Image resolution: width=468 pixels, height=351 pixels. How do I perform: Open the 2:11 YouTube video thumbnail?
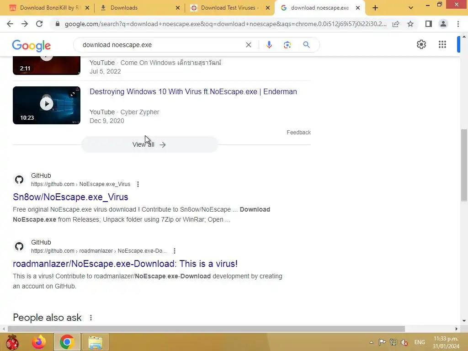(x=47, y=65)
